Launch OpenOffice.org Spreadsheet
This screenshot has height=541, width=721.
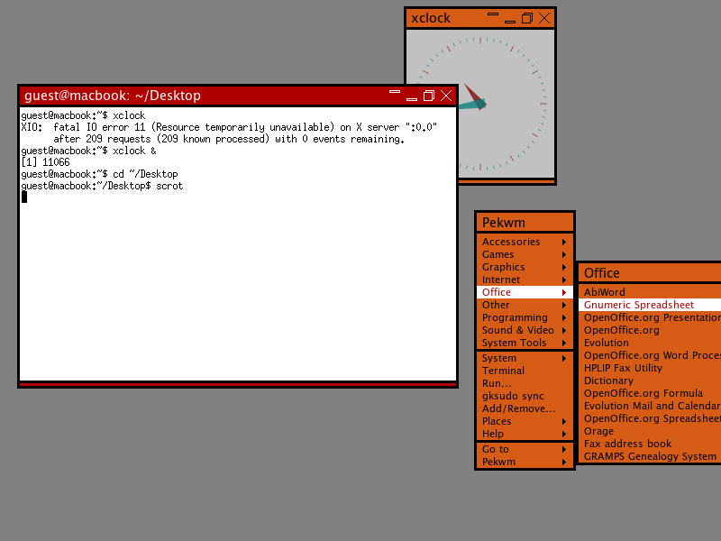tap(650, 418)
